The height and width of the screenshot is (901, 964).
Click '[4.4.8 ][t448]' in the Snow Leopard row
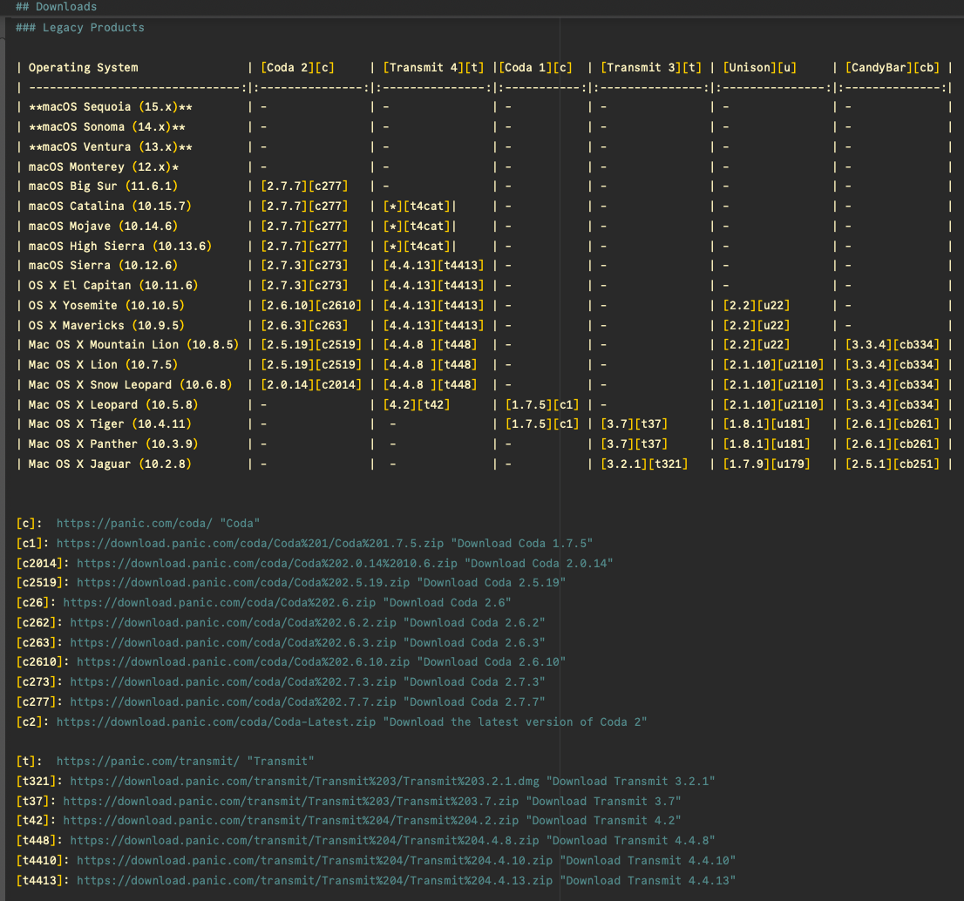[431, 385]
